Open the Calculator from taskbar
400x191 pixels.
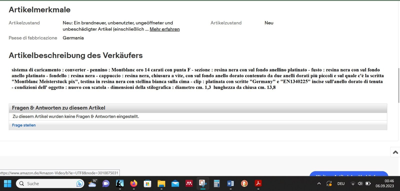216,184
